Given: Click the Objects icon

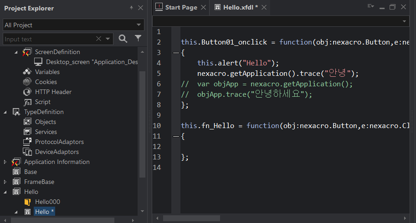Looking at the screenshot, I should pyautogui.click(x=27, y=122).
